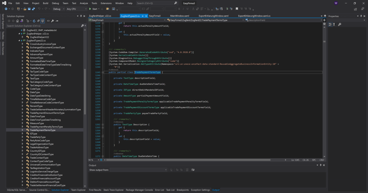
Task: Click the editor horizontal scrollbar thumb
Action: pyautogui.click(x=188, y=160)
